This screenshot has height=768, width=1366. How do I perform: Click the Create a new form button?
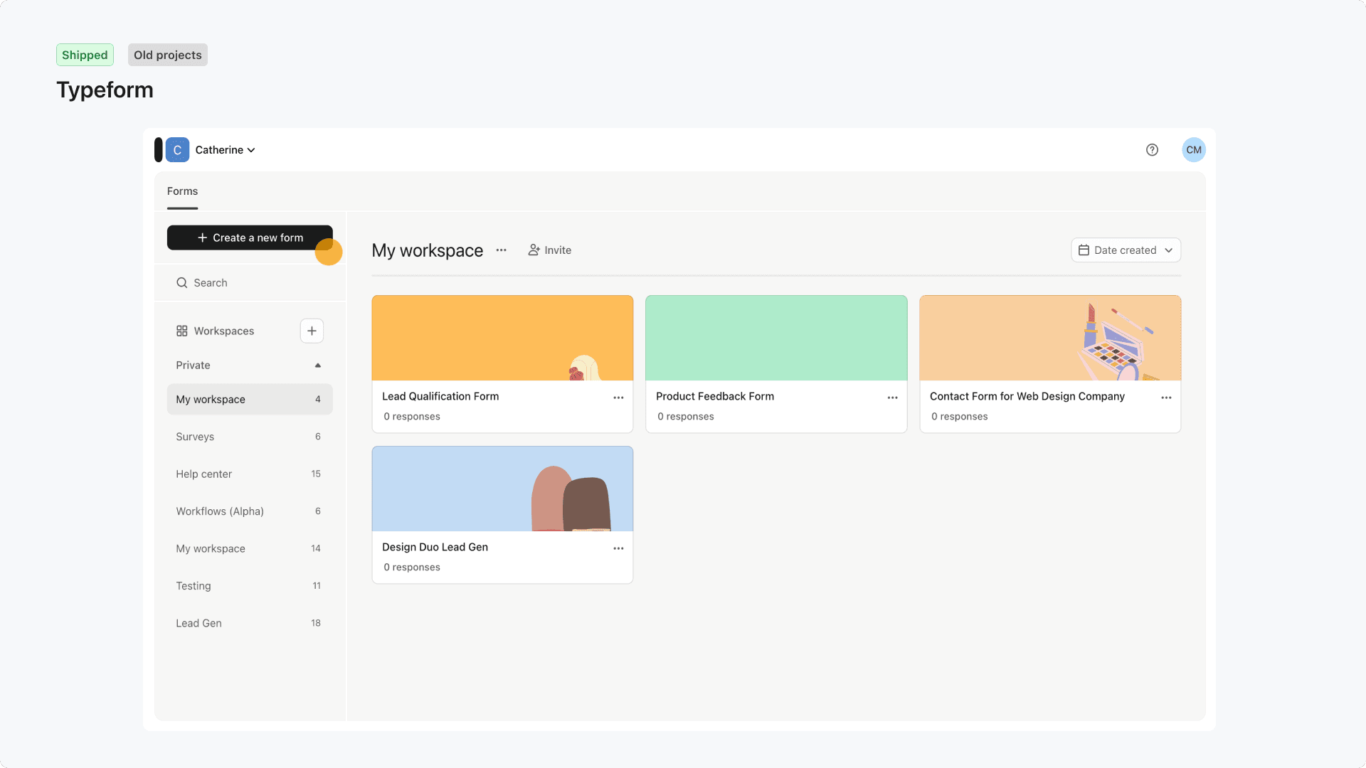pyautogui.click(x=250, y=238)
